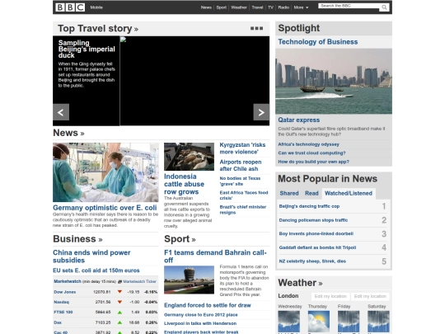Open Sampling Beijing's imperial duck story
The image size is (445, 334).
[87, 49]
